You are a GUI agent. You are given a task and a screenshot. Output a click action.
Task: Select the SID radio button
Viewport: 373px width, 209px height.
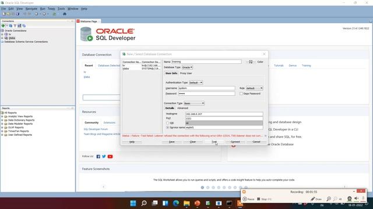tap(167, 123)
